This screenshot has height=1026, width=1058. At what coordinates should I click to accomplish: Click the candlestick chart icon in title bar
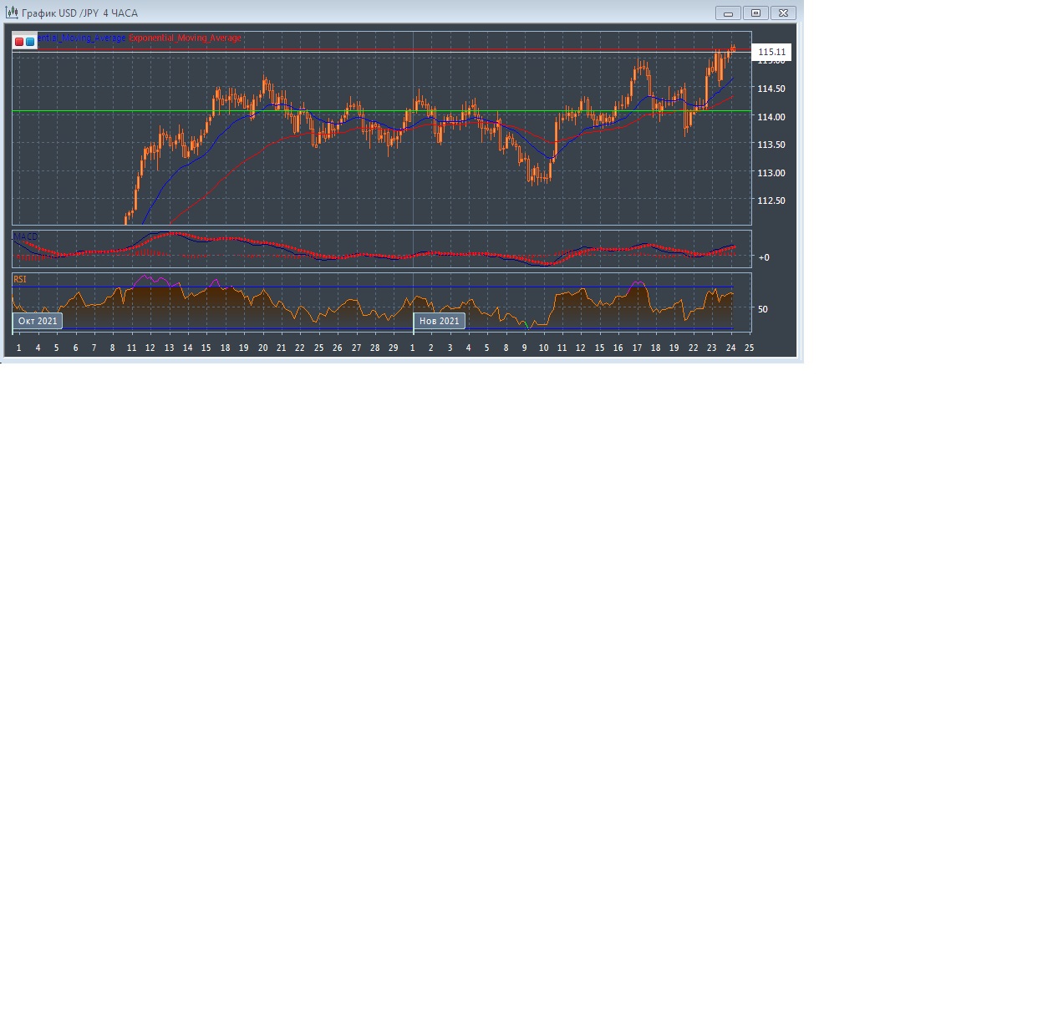point(12,13)
